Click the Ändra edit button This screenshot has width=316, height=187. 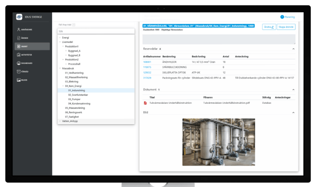pos(269,27)
